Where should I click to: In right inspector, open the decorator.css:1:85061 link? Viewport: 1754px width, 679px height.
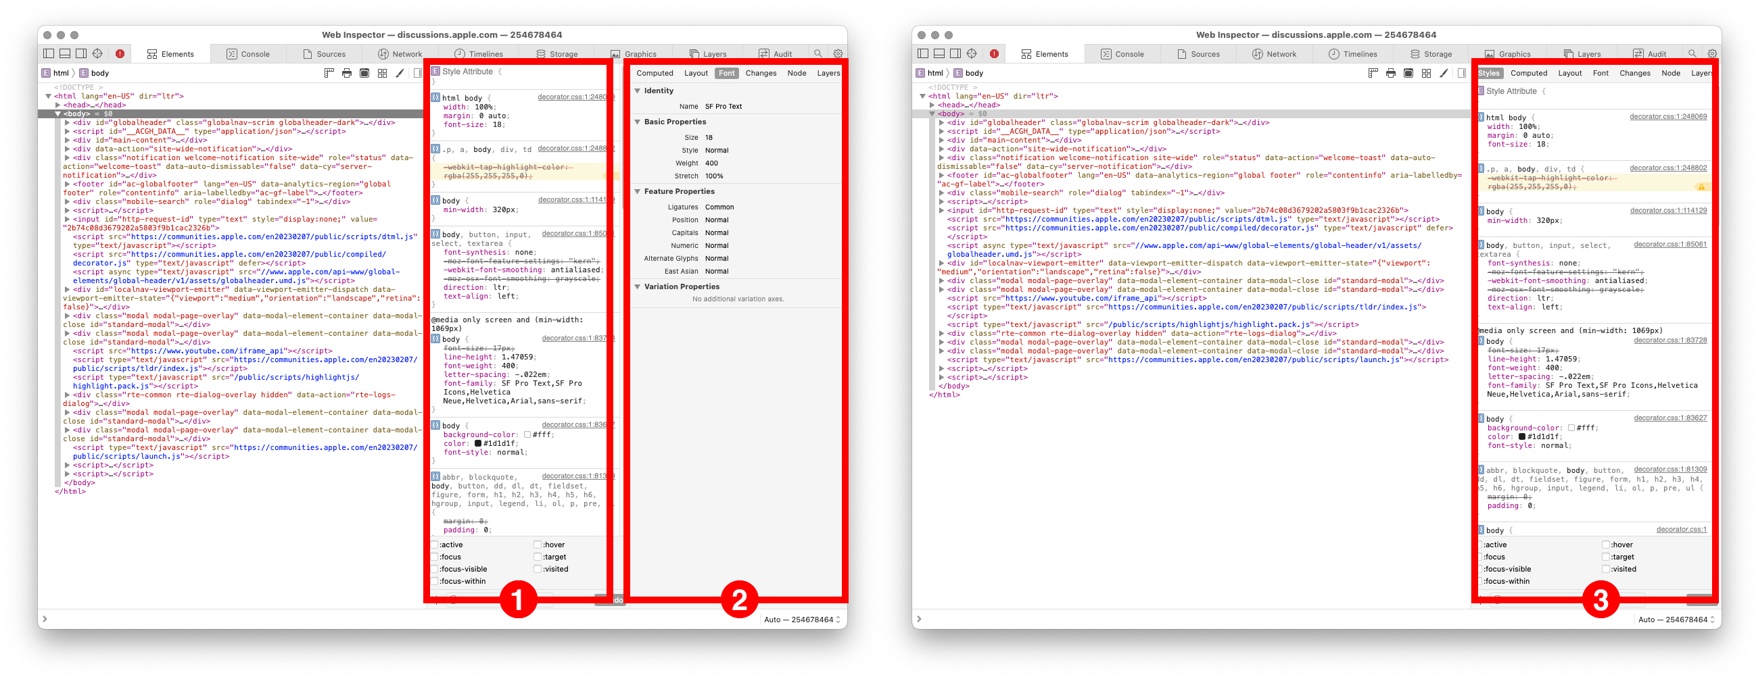1670,244
